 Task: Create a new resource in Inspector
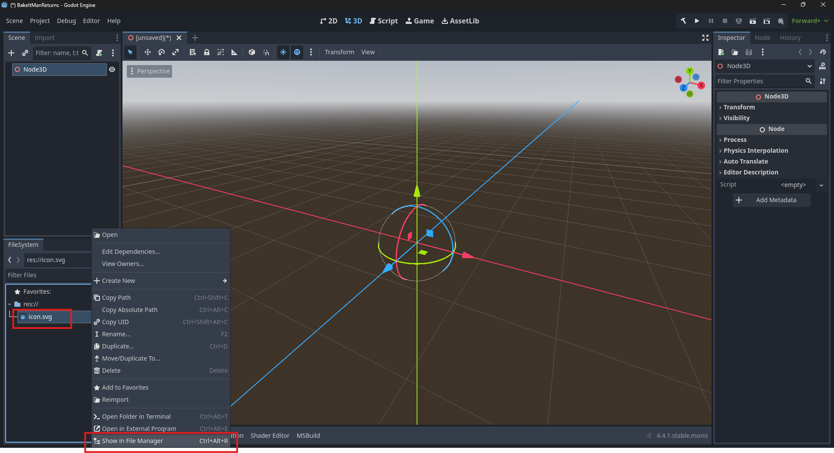pos(721,52)
